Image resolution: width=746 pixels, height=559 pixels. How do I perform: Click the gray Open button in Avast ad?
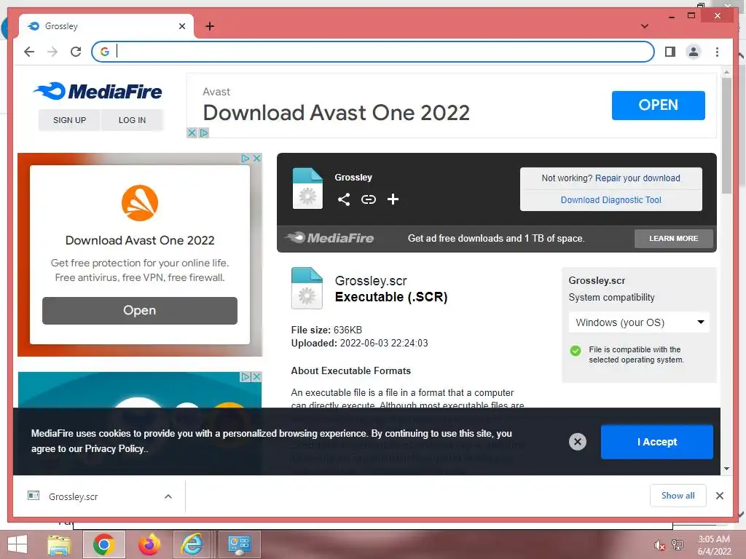[x=139, y=310]
